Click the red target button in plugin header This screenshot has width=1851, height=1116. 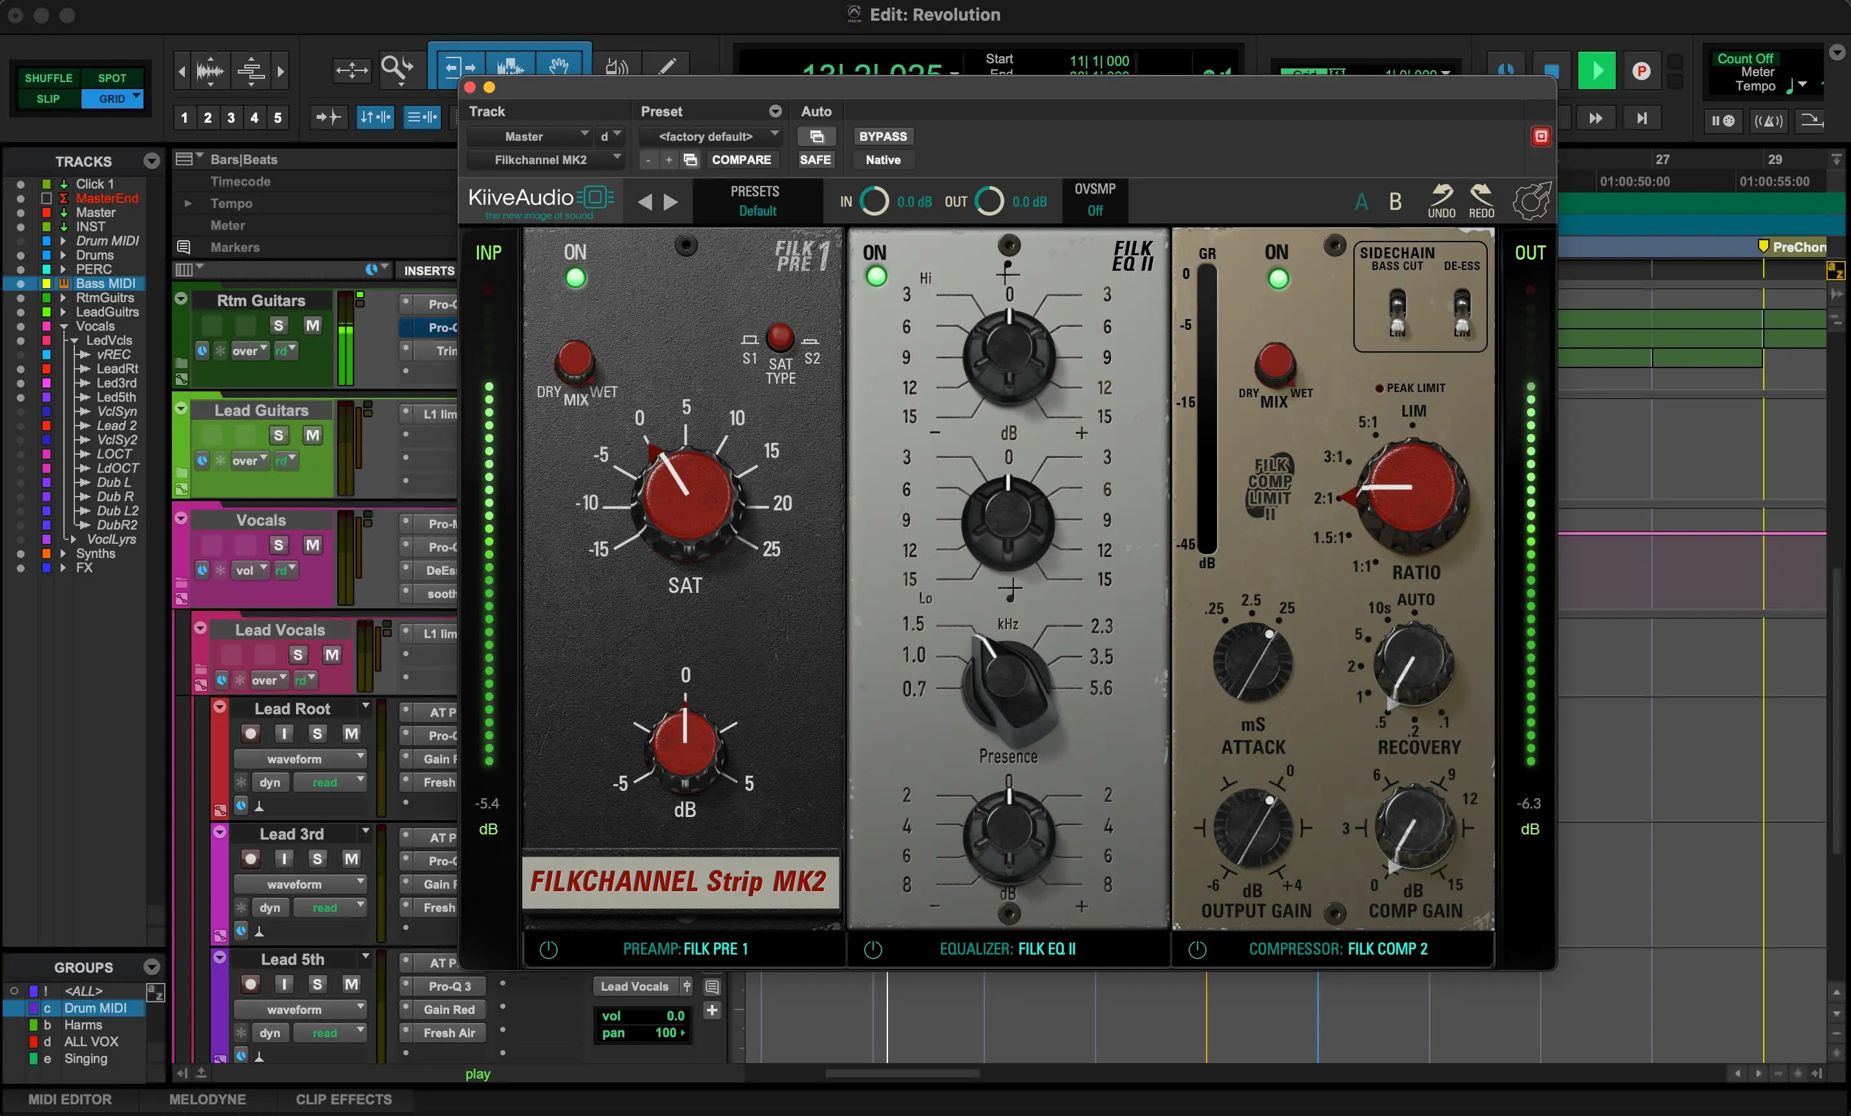click(x=1541, y=136)
